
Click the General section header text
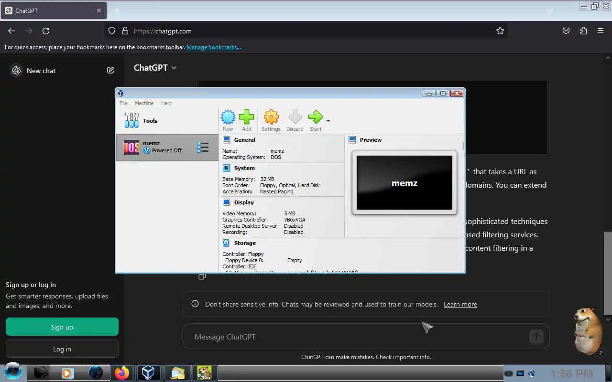[245, 140]
